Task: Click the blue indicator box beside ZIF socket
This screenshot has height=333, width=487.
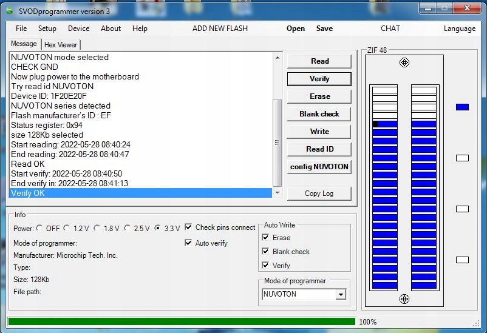Action: [462, 107]
